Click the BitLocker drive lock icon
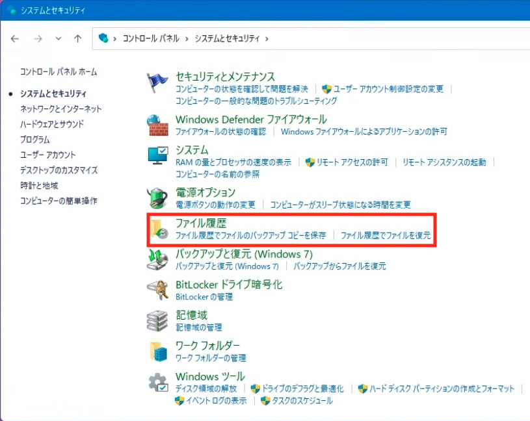 pos(157,290)
